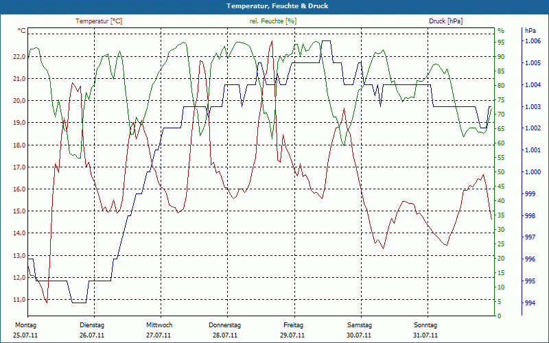Screen dimensions: 549x343
Task: Click the '999' pressure axis value
Action: [x=530, y=194]
